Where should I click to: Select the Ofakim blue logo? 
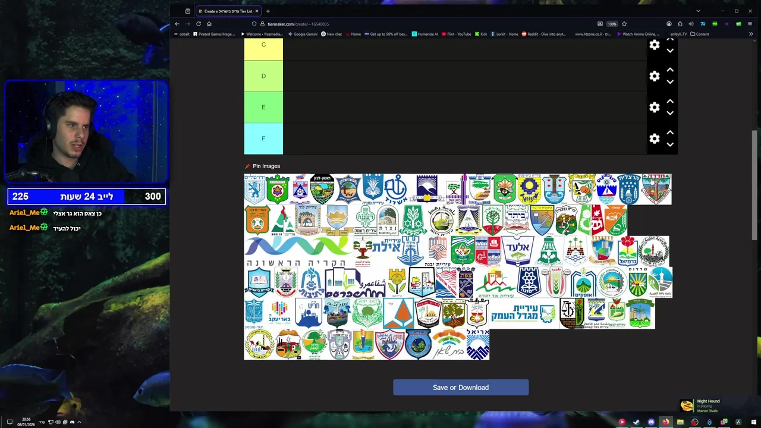click(x=583, y=282)
